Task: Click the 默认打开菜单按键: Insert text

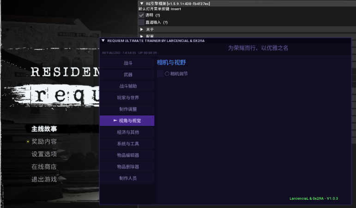Action: click(x=160, y=9)
